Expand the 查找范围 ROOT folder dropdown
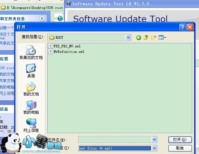The width and height of the screenshot is (199, 154). [128, 37]
